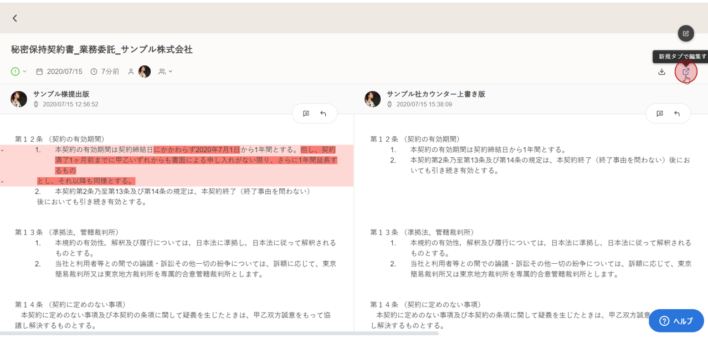Click edit icon on left version pane

[306, 114]
